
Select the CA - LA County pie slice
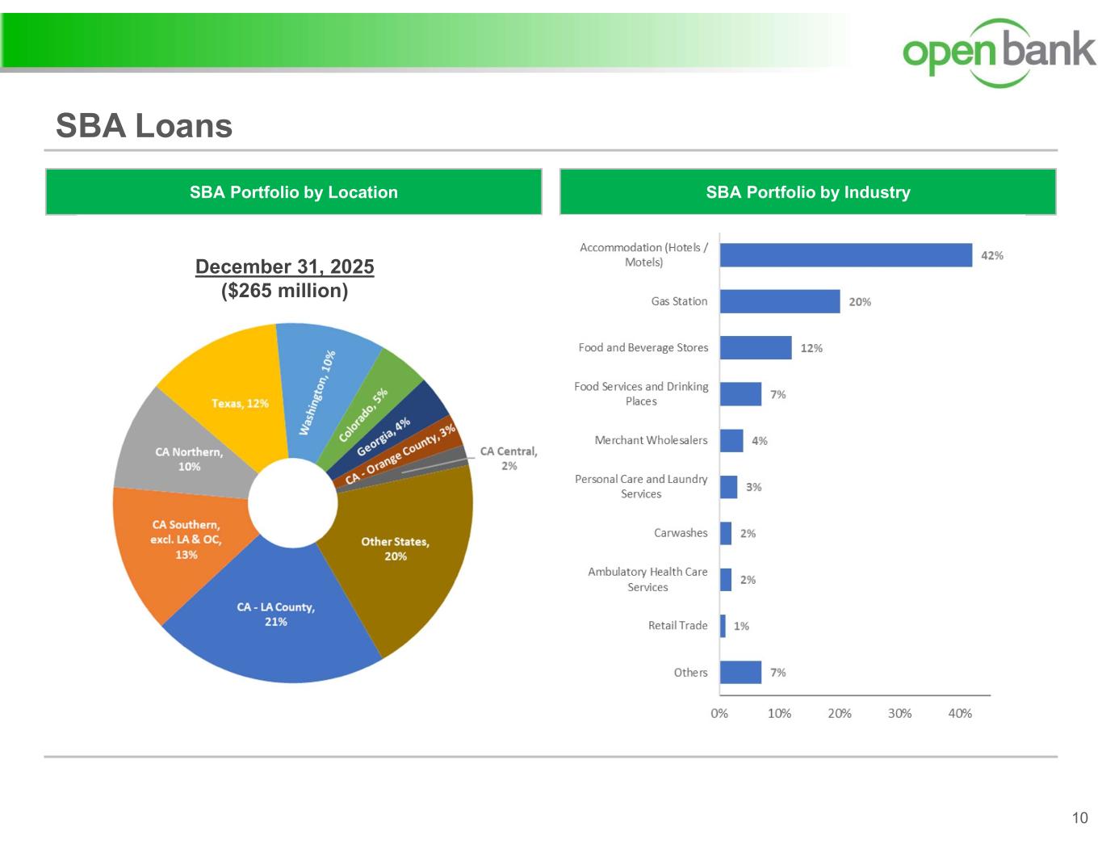click(274, 622)
